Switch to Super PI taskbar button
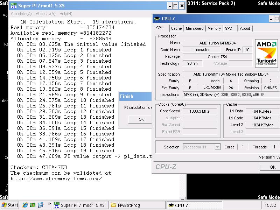The width and height of the screenshot is (280, 210). coord(80,205)
